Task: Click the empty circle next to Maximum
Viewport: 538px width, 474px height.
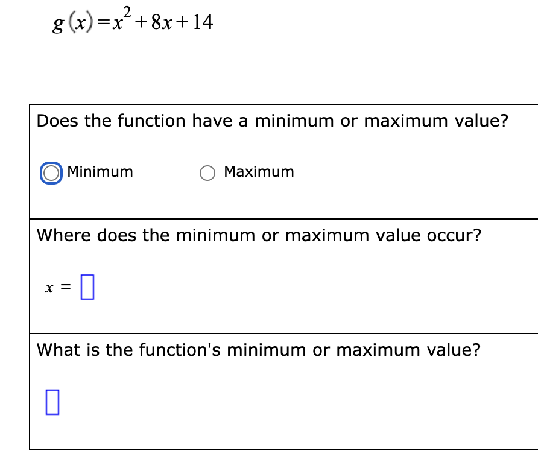Action: pos(207,172)
